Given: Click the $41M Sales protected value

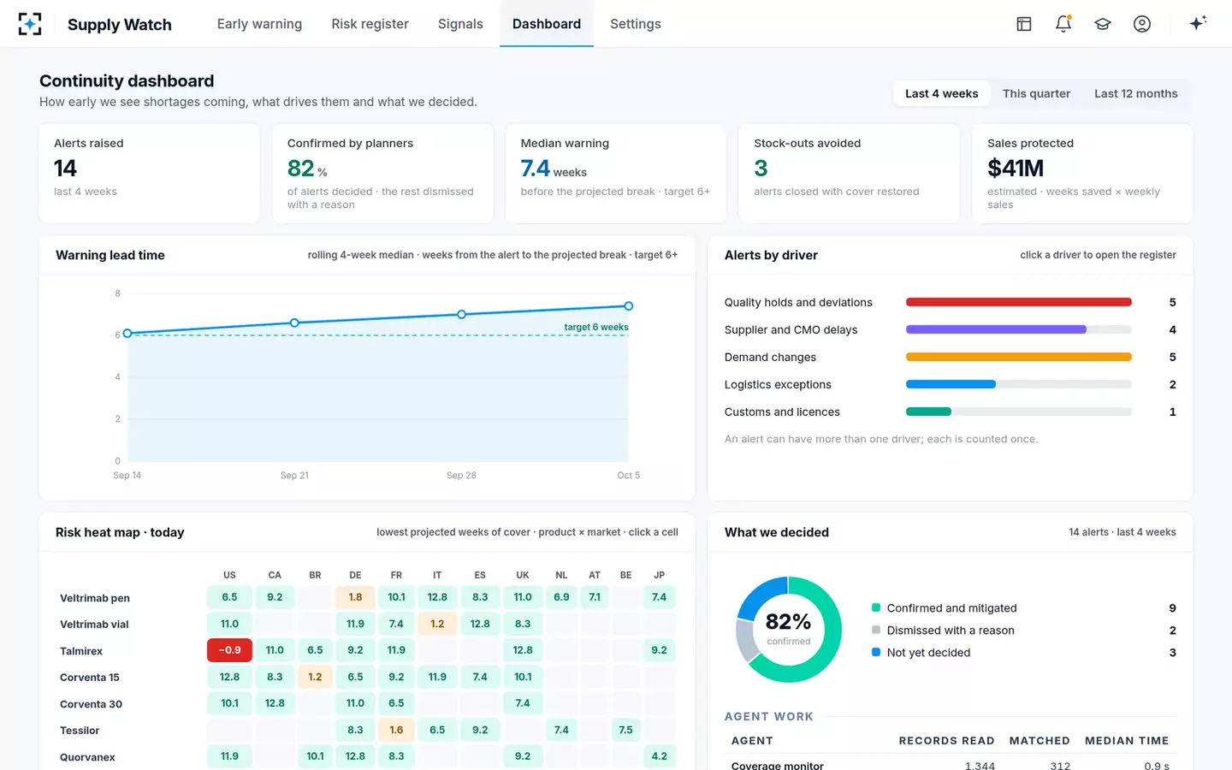Looking at the screenshot, I should coord(1016,169).
